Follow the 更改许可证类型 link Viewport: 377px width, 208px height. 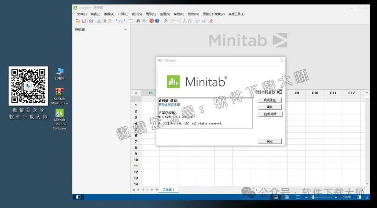169,105
